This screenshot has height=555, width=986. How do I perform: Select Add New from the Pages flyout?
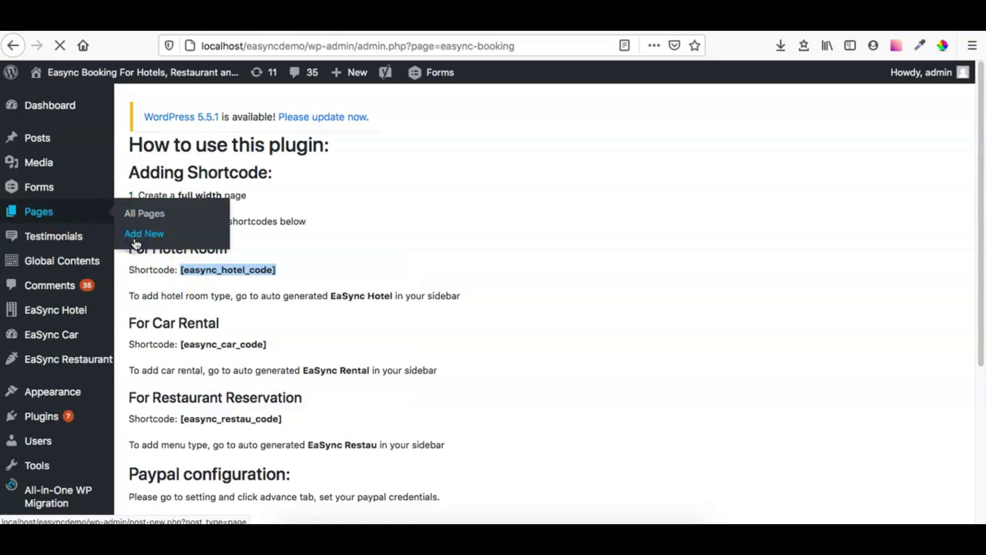pos(144,233)
